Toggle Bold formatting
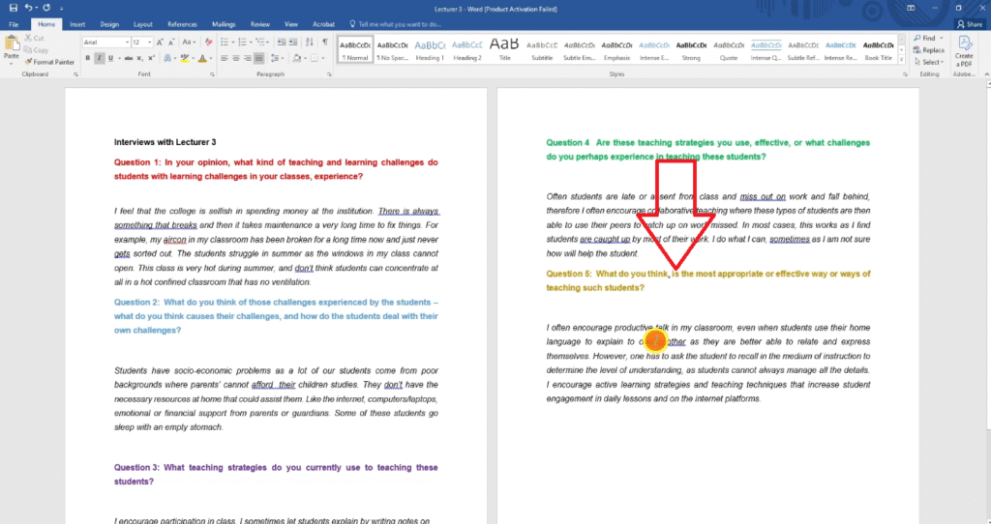 tap(88, 58)
